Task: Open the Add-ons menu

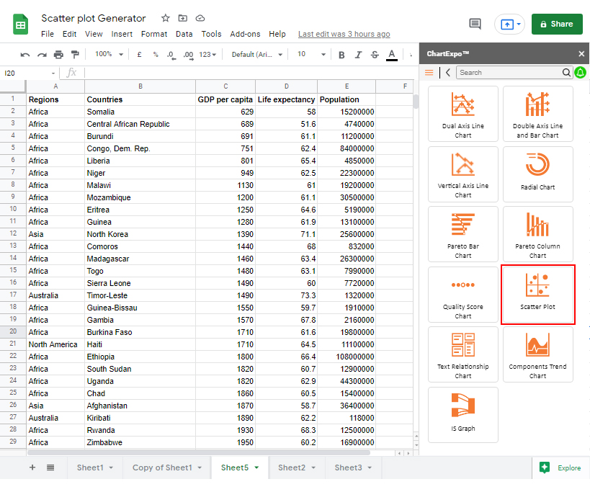Action: pyautogui.click(x=245, y=35)
